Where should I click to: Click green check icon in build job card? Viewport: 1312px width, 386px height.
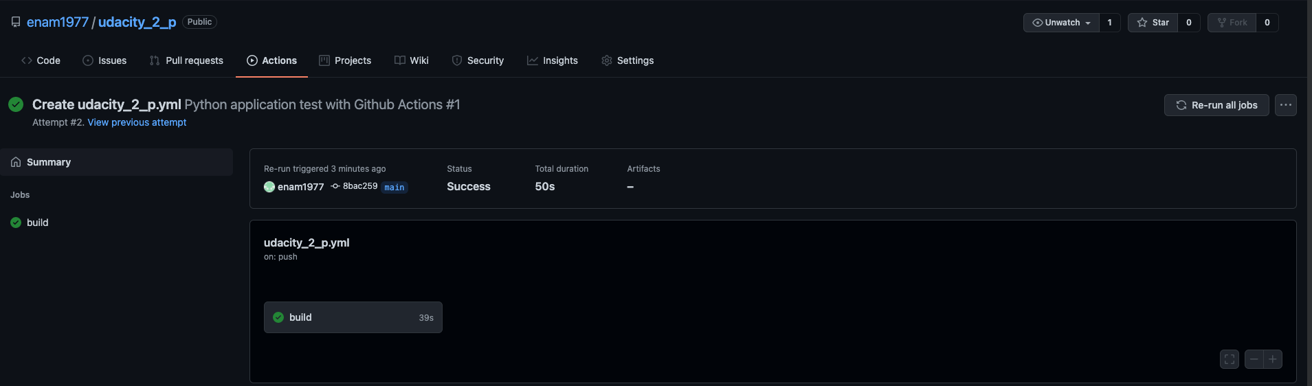coord(278,317)
